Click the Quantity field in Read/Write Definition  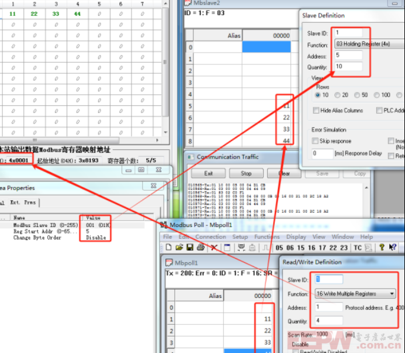(x=329, y=320)
